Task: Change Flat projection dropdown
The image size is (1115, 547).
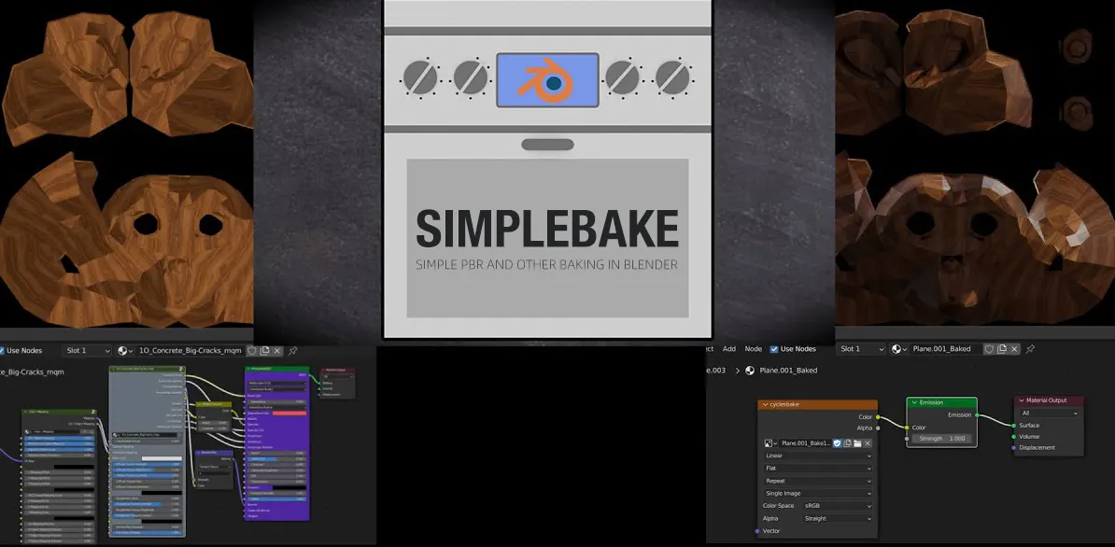Action: pyautogui.click(x=818, y=469)
